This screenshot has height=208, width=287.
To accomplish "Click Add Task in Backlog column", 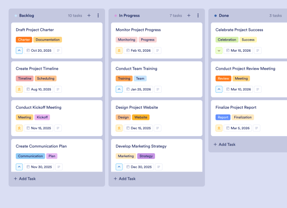I will (x=25, y=178).
